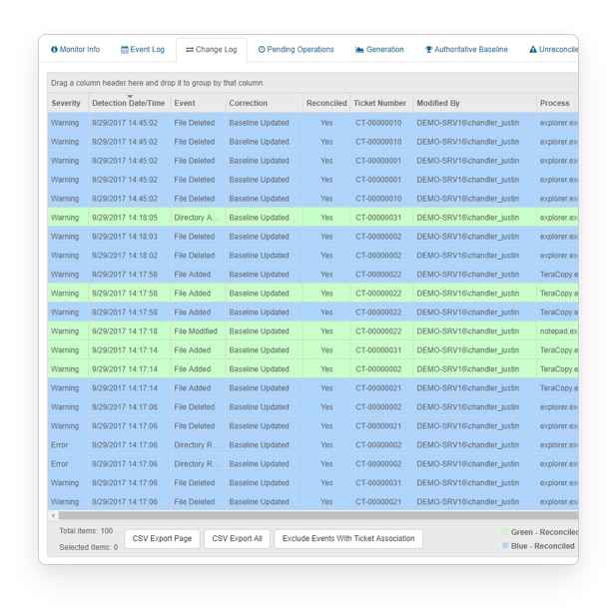Click the Detection Date/Time sort arrow

point(130,96)
